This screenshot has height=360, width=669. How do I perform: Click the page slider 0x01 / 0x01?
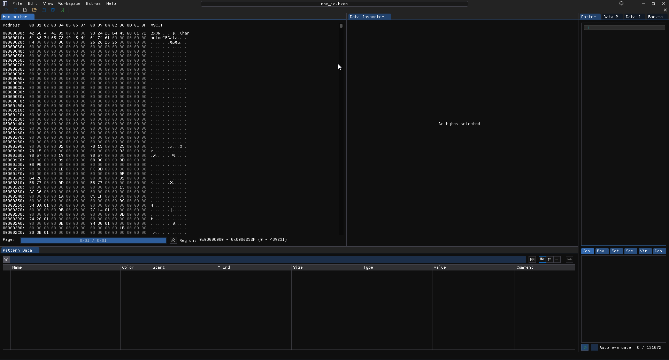click(93, 240)
